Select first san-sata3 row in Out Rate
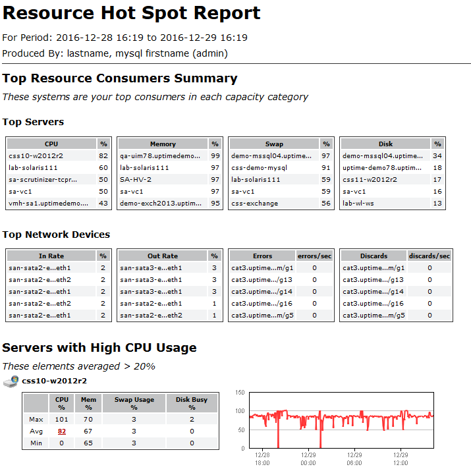This screenshot has height=473, width=471. (151, 268)
